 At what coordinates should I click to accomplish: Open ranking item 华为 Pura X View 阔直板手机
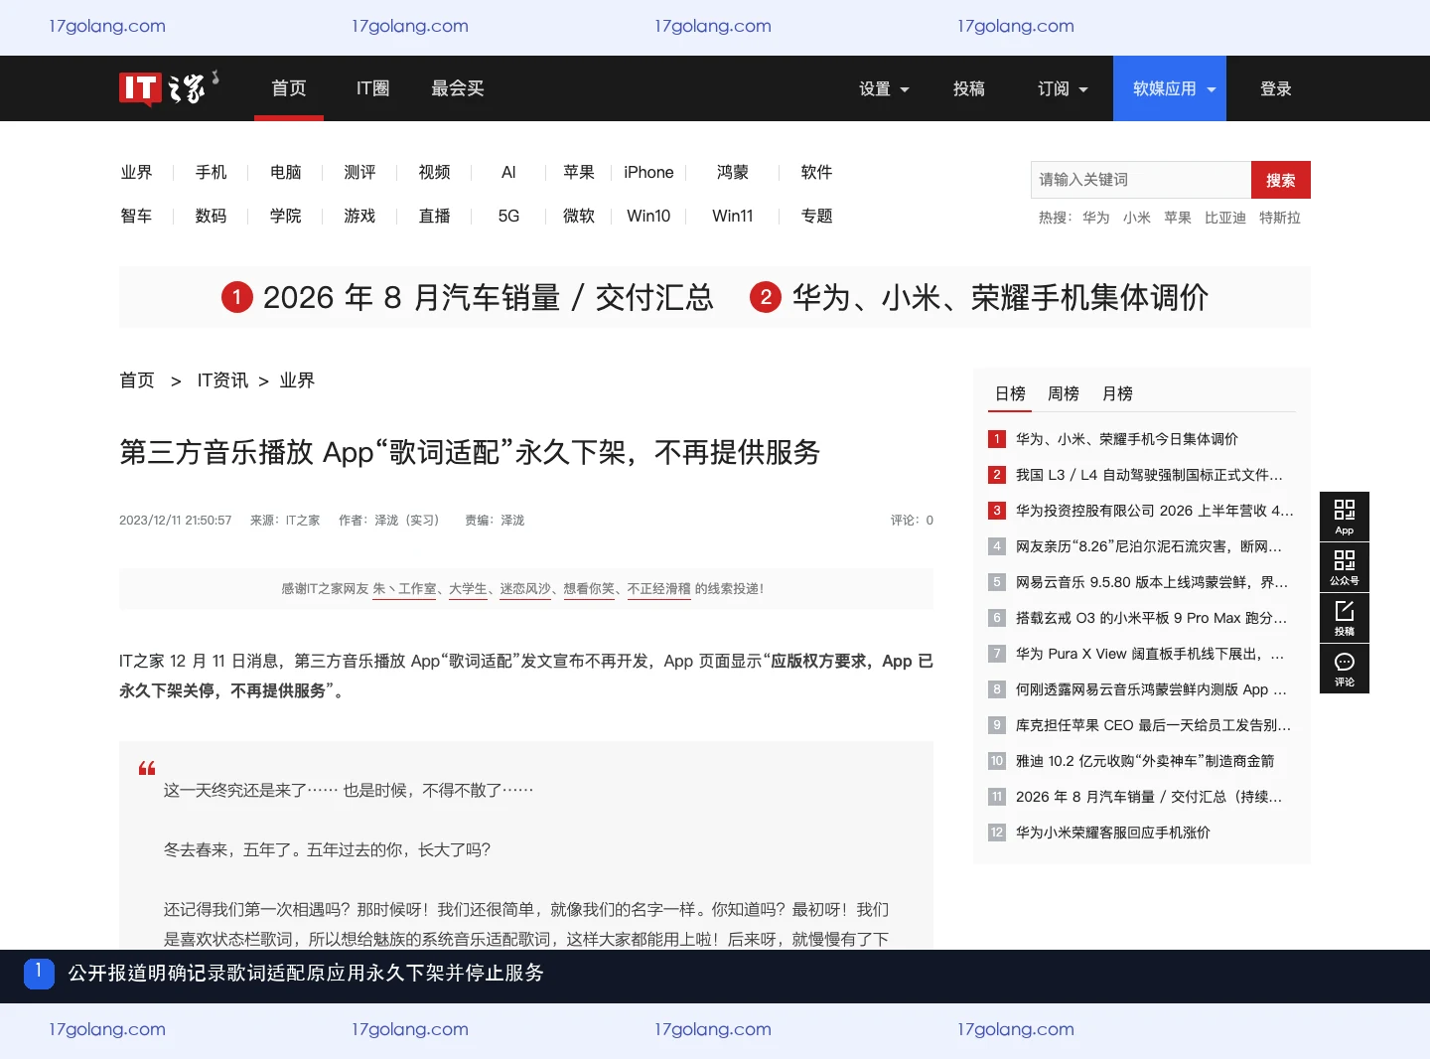click(1150, 654)
